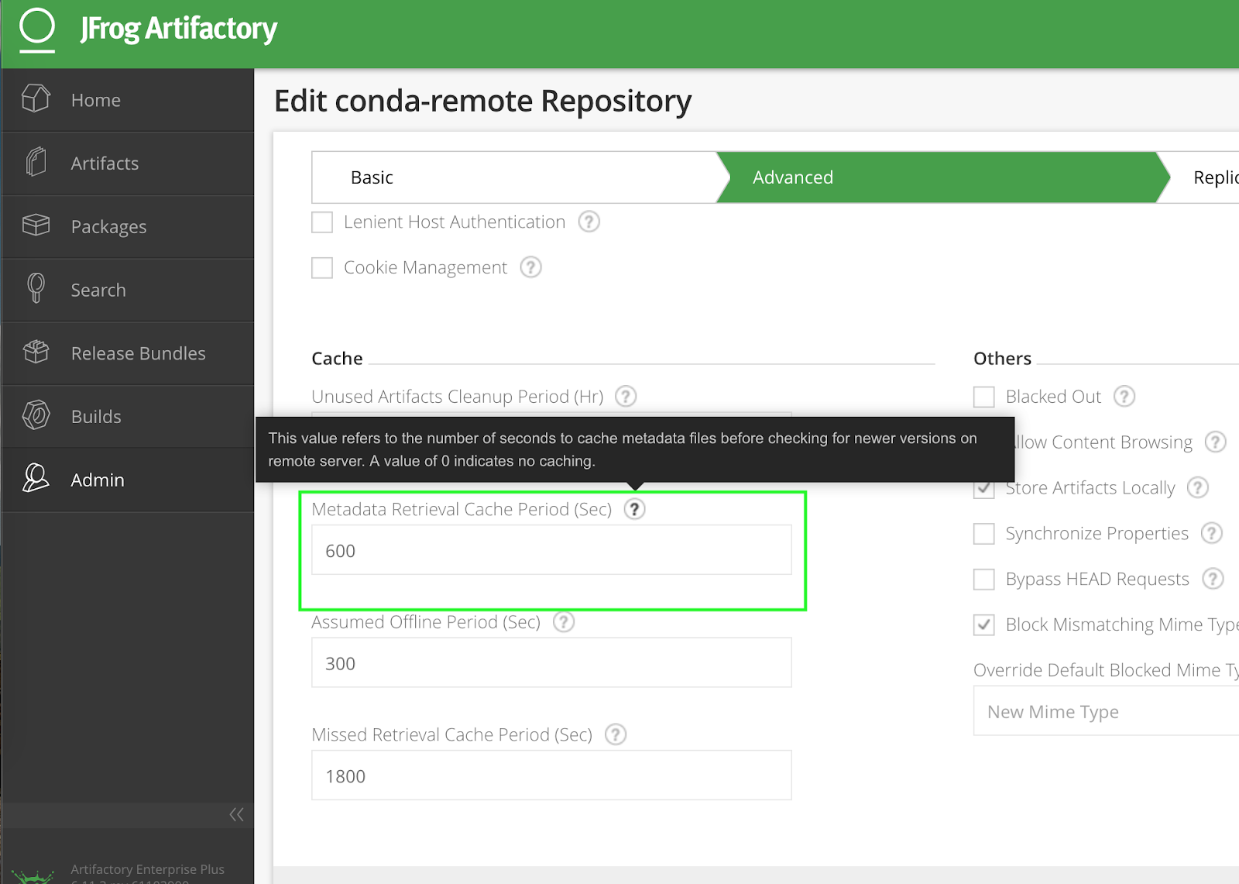The image size is (1239, 884).
Task: Click the Release Bundles icon
Action: coord(36,353)
